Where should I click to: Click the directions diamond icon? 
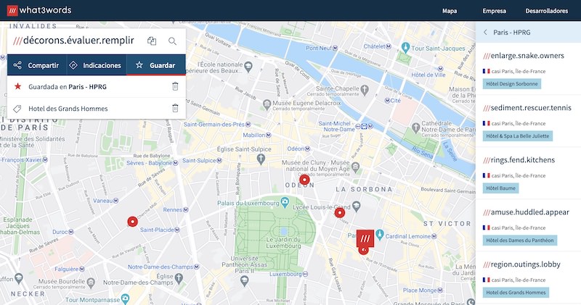[x=73, y=65]
